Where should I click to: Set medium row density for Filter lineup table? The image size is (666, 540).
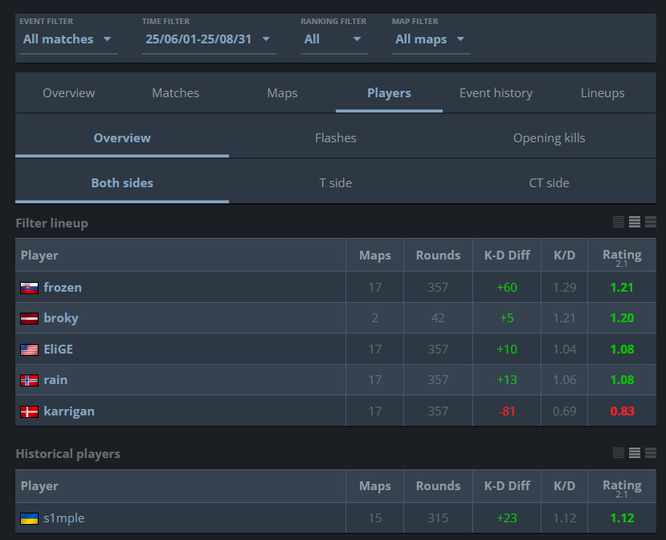635,222
